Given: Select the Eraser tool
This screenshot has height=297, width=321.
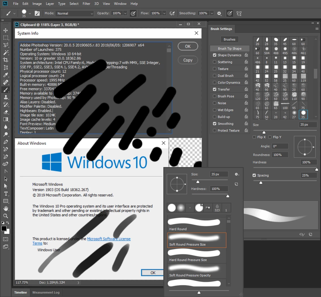Looking at the screenshot, I should (6, 112).
